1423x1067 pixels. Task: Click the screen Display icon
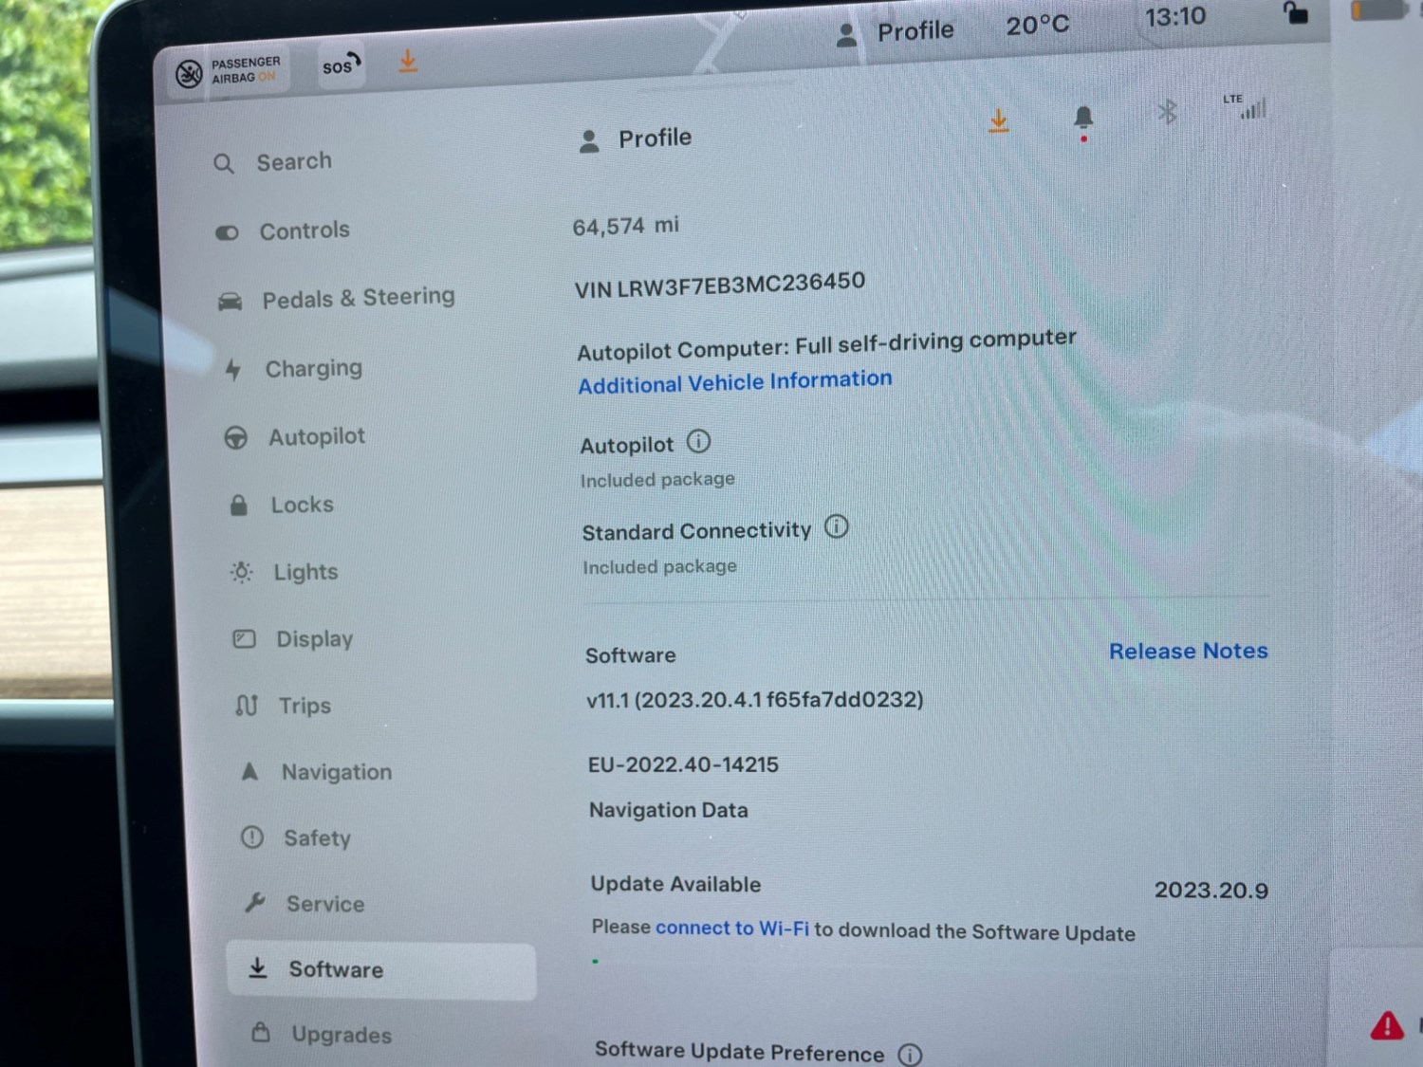[244, 638]
